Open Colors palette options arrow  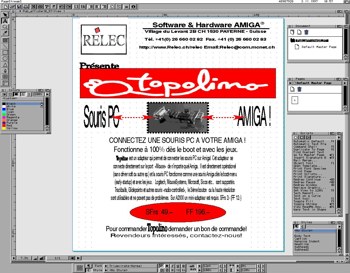pyautogui.click(x=47, y=94)
